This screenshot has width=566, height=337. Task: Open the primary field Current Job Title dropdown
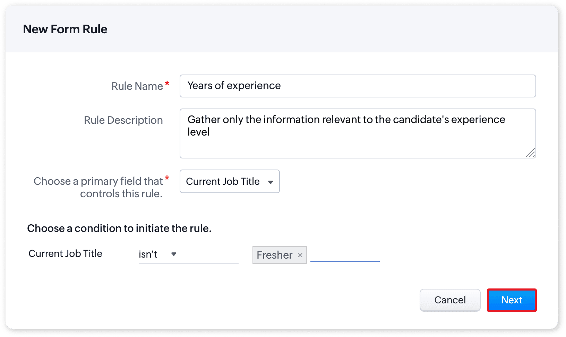(229, 181)
